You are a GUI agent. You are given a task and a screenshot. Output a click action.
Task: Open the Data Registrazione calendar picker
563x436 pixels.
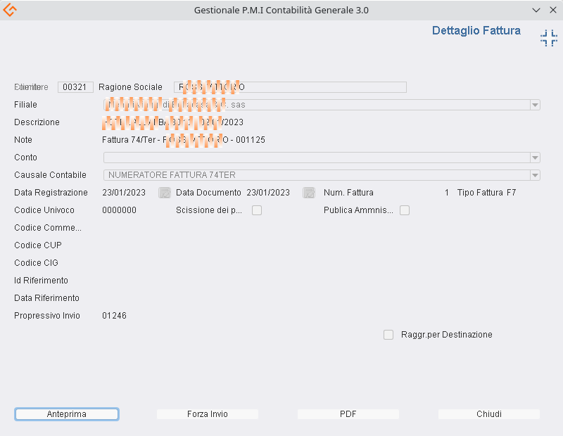pyautogui.click(x=165, y=193)
